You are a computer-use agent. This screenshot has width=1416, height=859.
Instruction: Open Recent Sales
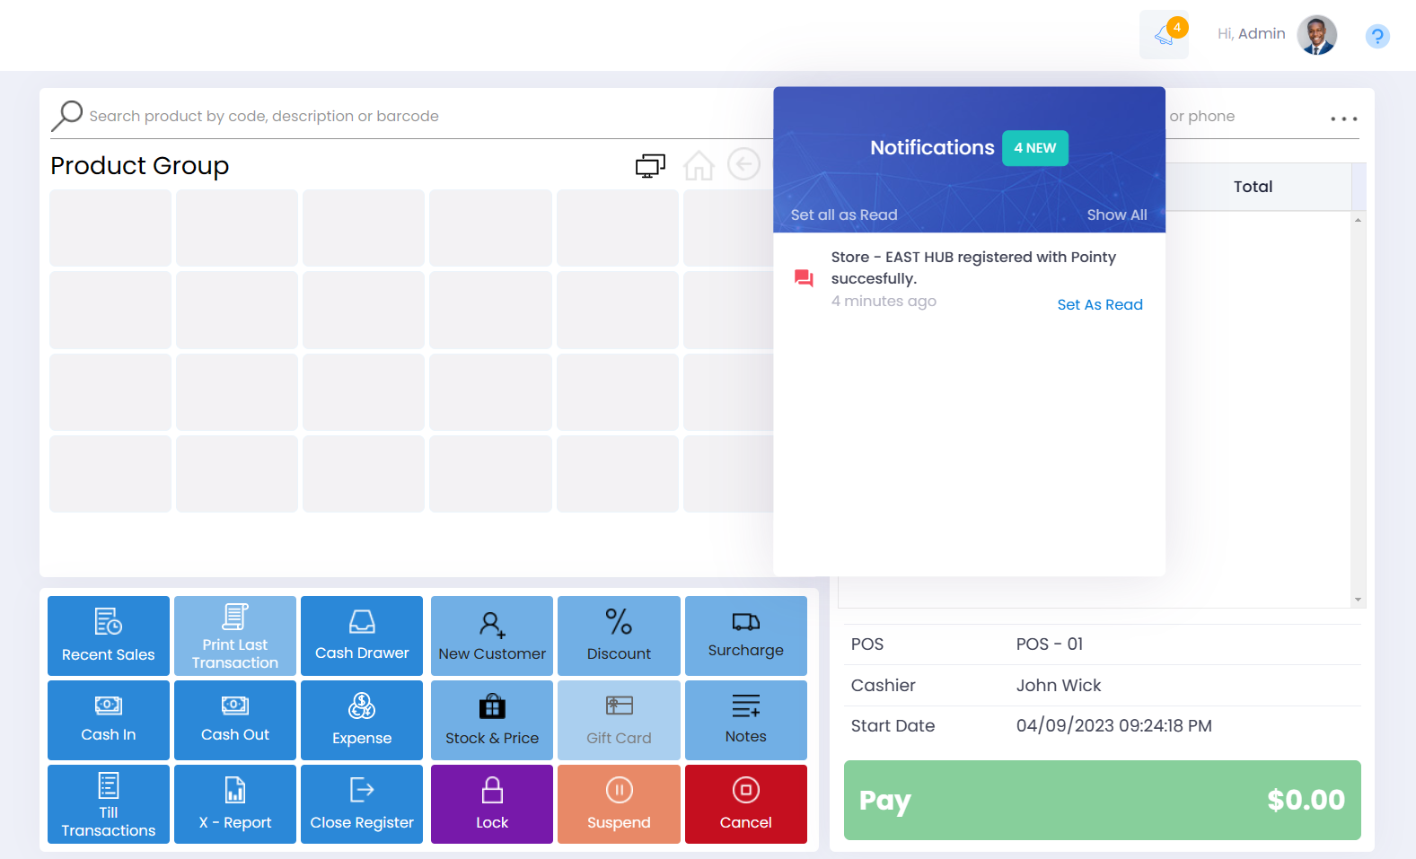pos(109,635)
